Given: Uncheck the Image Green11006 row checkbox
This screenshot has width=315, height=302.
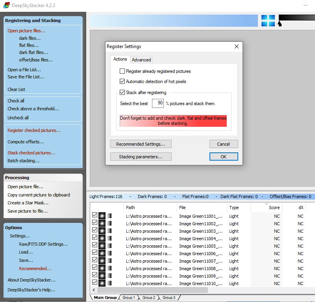Looking at the screenshot, I should click(x=94, y=252).
